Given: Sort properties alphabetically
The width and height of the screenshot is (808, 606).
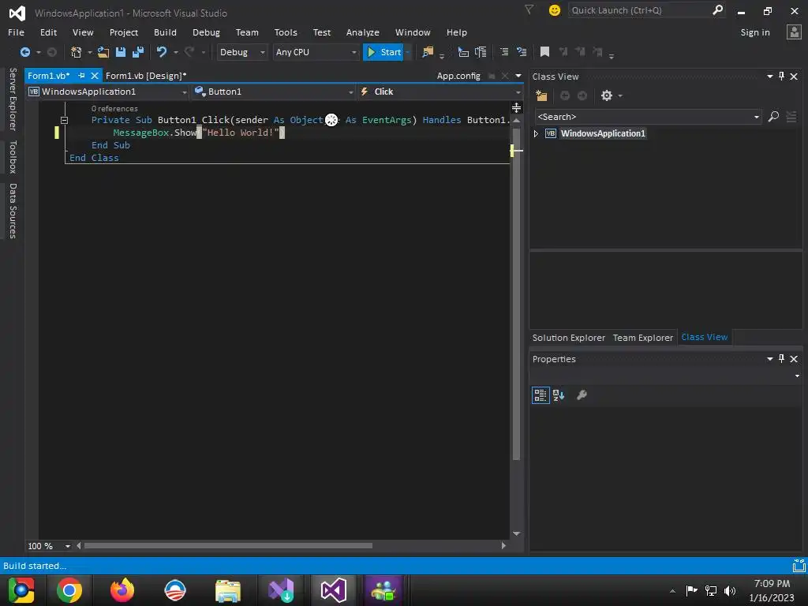Looking at the screenshot, I should pyautogui.click(x=559, y=395).
